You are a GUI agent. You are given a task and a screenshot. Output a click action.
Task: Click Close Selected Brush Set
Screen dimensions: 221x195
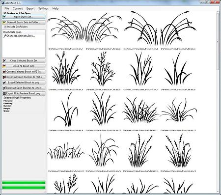click(24, 60)
